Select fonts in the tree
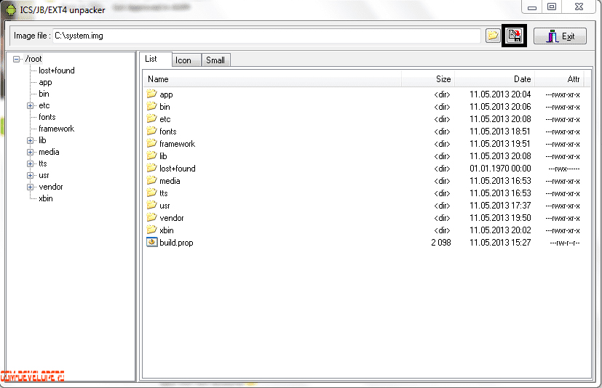This screenshot has width=602, height=388. (47, 117)
